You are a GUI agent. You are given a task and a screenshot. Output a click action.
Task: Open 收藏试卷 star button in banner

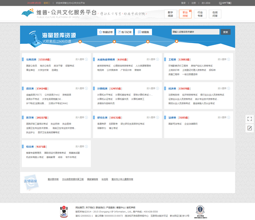click(x=106, y=32)
